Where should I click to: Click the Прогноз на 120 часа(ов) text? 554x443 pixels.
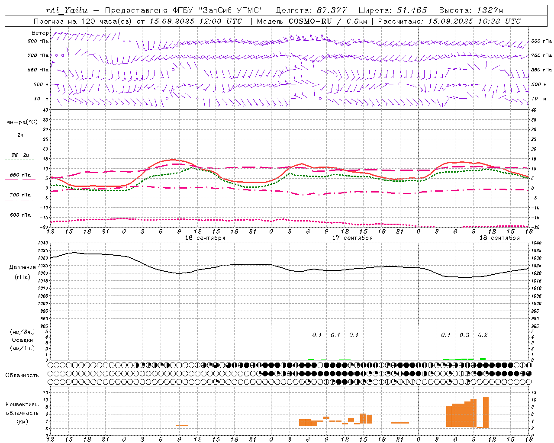[x=83, y=21]
